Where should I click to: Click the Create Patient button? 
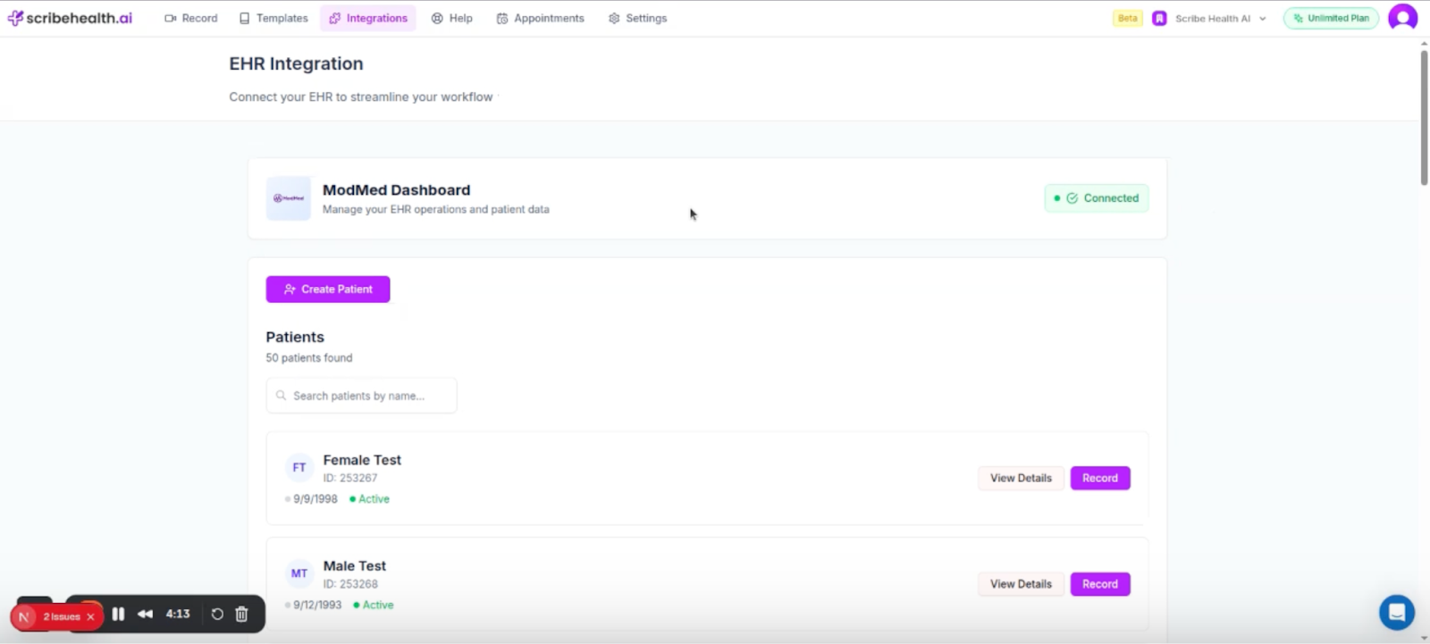(328, 289)
